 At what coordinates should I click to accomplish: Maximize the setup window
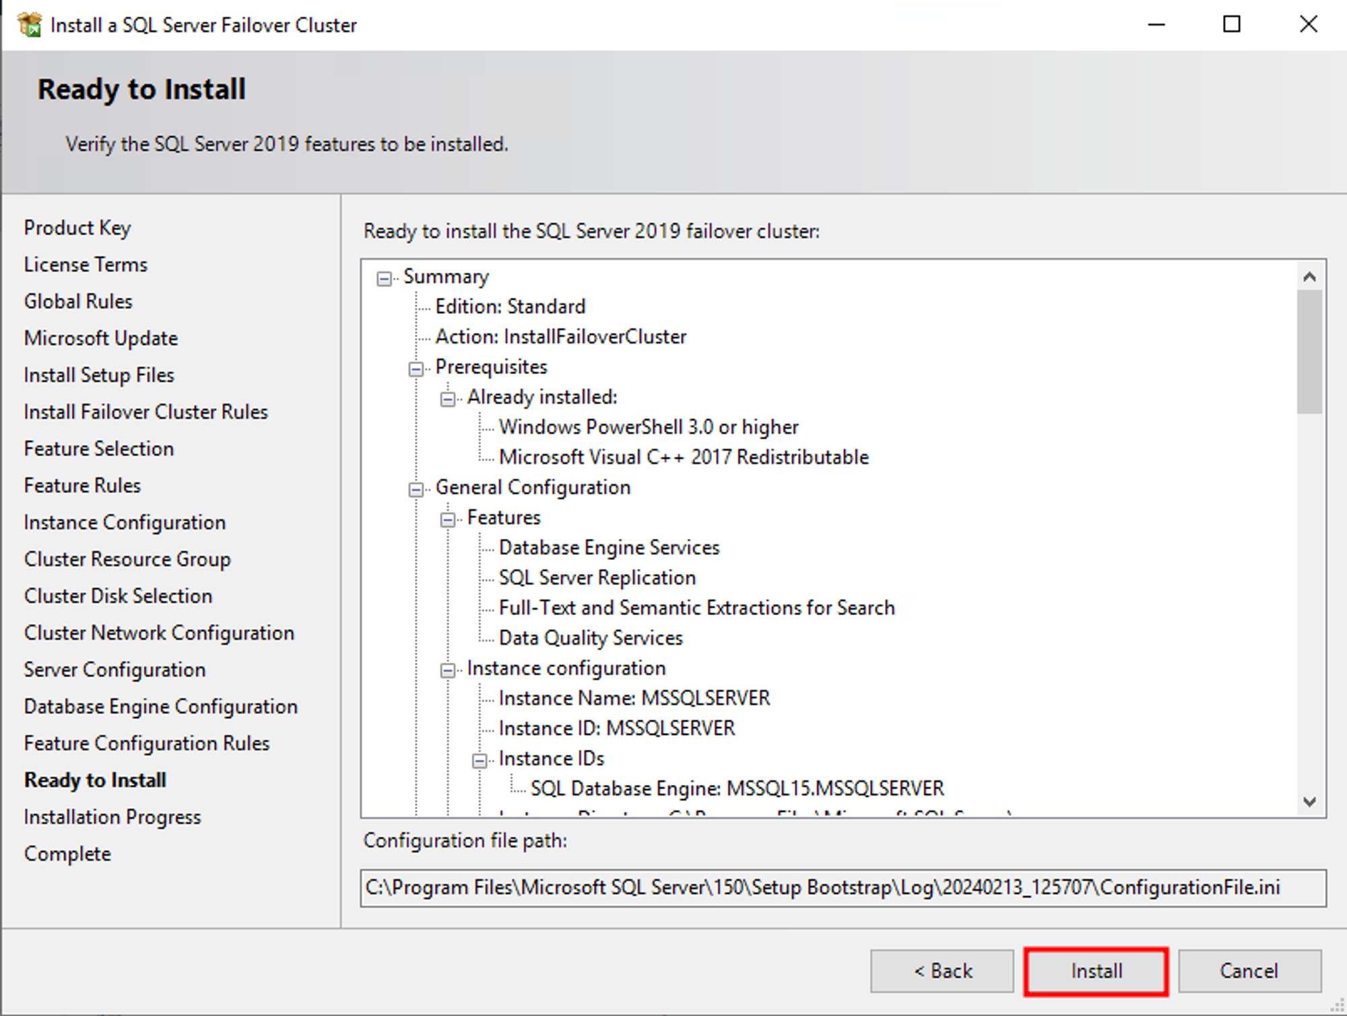click(1232, 25)
